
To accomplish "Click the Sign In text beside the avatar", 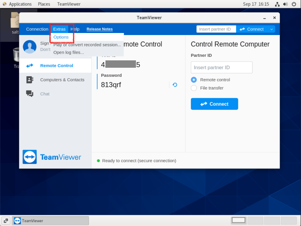I will (x=45, y=44).
